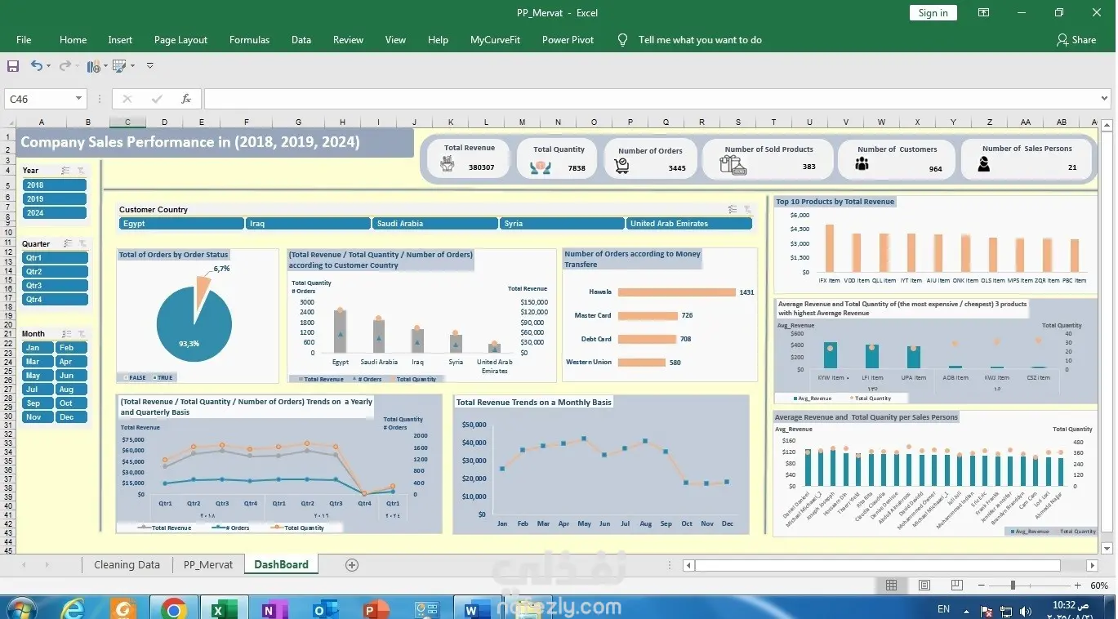Open Ribbon Display Options in the title bar
The image size is (1118, 619).
point(984,13)
